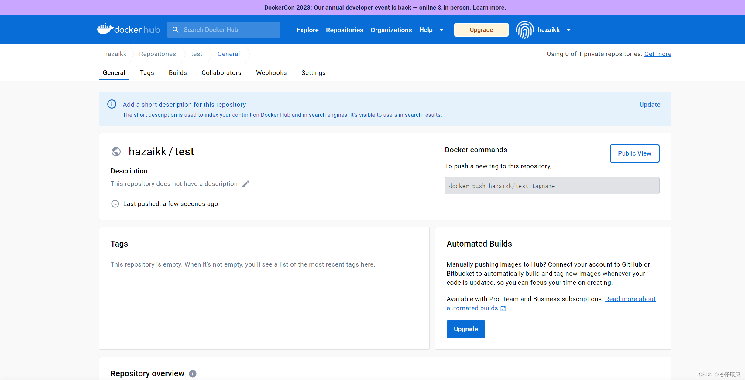Click General in the breadcrumb
The width and height of the screenshot is (745, 380).
pos(228,54)
